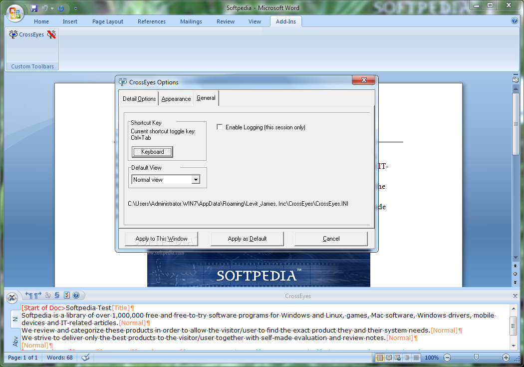The width and height of the screenshot is (524, 367).
Task: Open the Home ribbon tab
Action: (41, 21)
